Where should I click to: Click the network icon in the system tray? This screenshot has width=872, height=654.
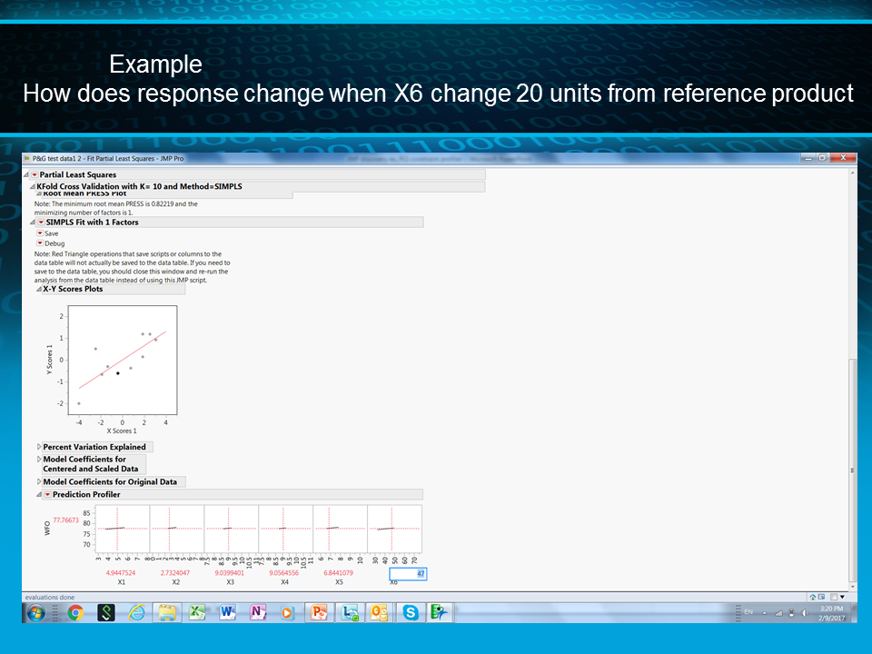point(778,612)
